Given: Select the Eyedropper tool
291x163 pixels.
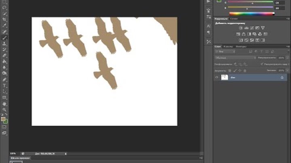Looking at the screenshot, I should pyautogui.click(x=4, y=25).
